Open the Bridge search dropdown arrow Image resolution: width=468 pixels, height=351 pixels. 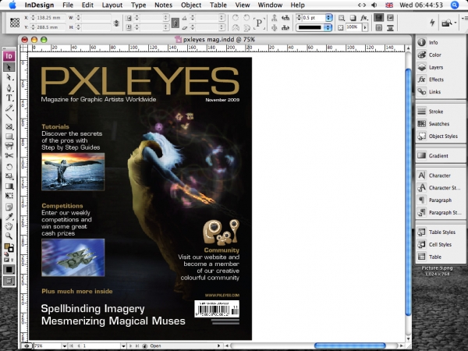tap(456, 23)
